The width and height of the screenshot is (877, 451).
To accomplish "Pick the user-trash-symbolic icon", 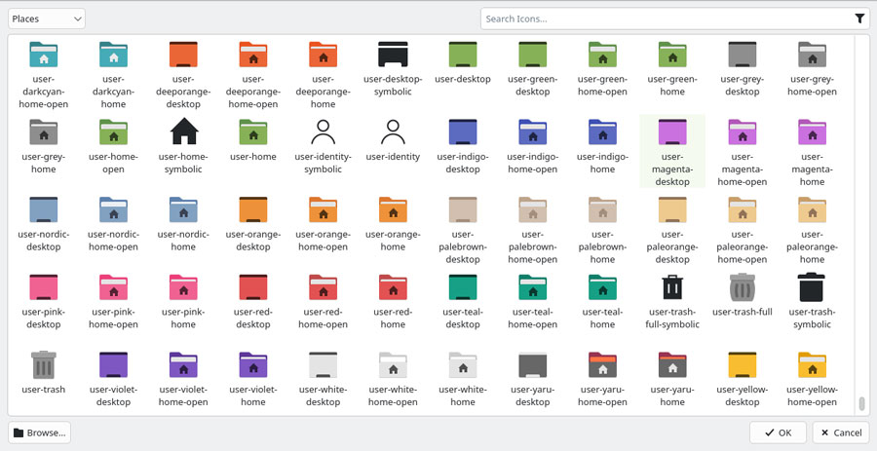I will click(x=812, y=287).
